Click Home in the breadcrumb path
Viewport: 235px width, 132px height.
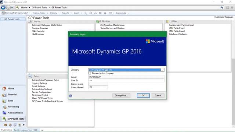pos(24,7)
